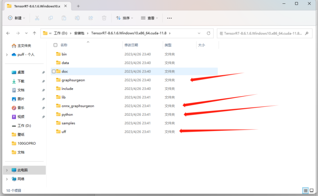Screen dimensions: 318x196
Task: Open the three-dot more options menu
Action: pos(169,18)
